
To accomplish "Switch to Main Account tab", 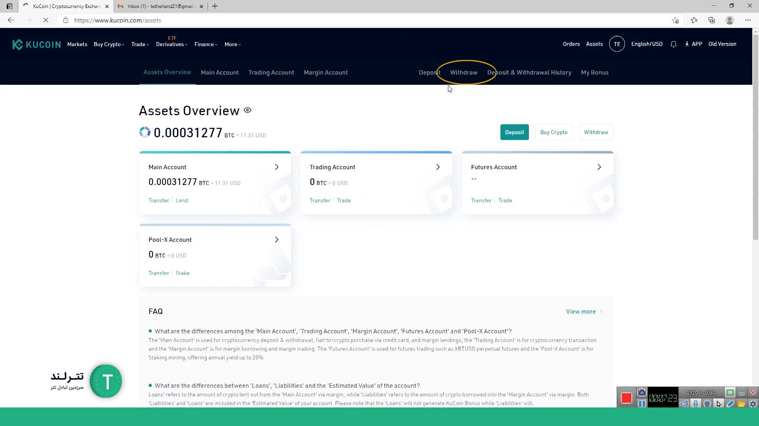I will (220, 73).
